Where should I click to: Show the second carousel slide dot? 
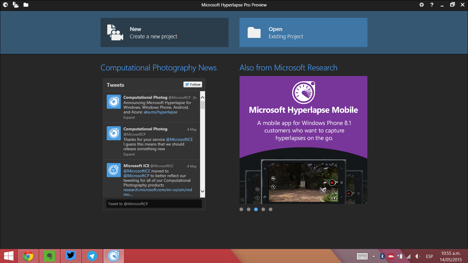click(249, 209)
